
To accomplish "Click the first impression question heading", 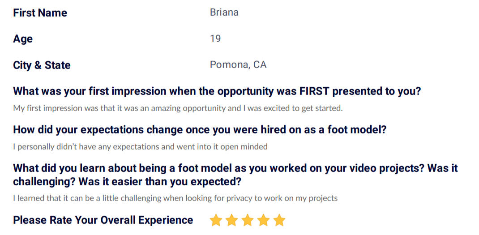I will 217,91.
